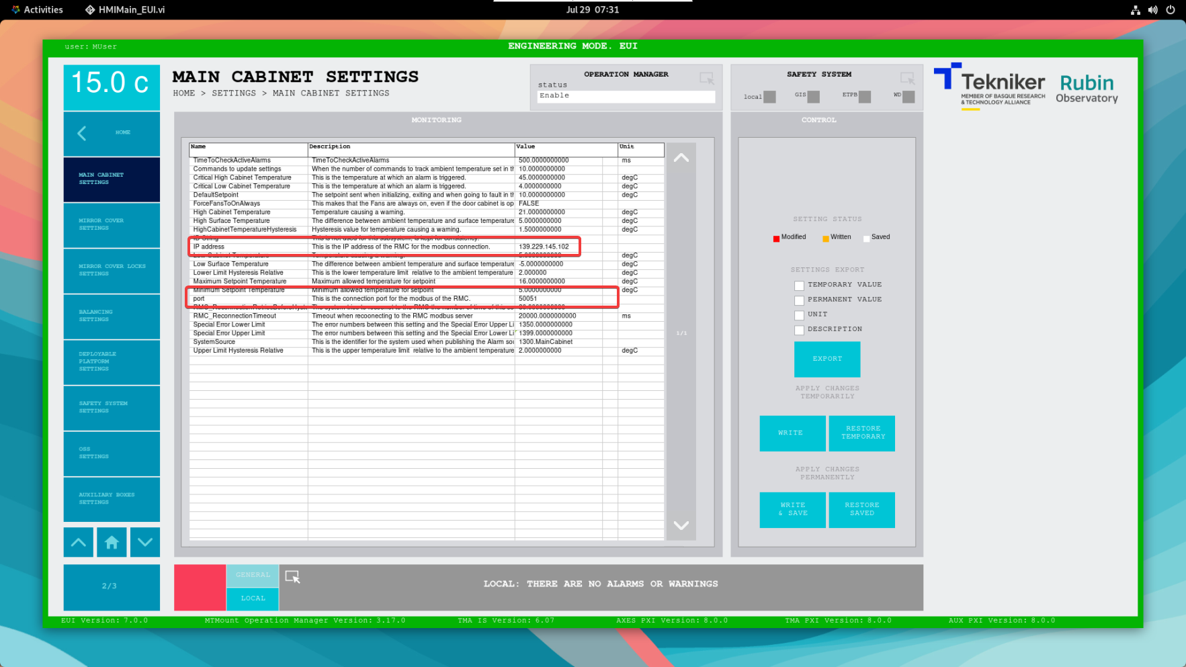Click the Operation Manager status field showing Enable
Viewport: 1186px width, 667px height.
pyautogui.click(x=626, y=96)
